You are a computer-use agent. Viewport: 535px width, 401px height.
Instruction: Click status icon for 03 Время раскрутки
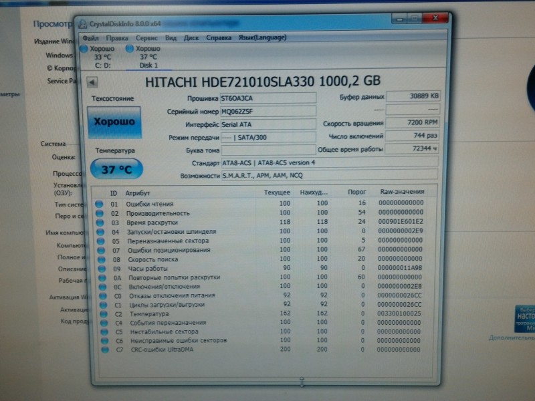click(100, 223)
